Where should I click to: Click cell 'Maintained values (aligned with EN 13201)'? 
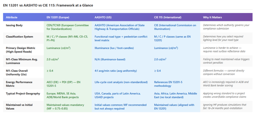click(x=174, y=107)
